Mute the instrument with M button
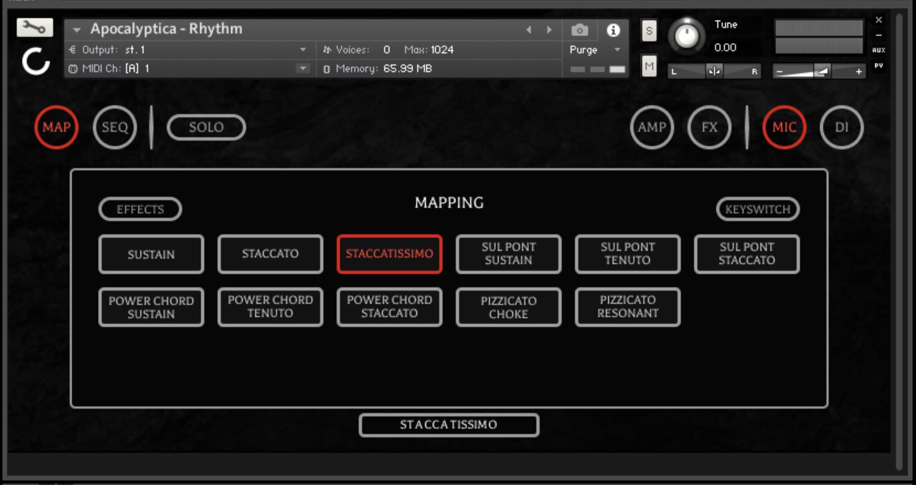 pyautogui.click(x=649, y=66)
